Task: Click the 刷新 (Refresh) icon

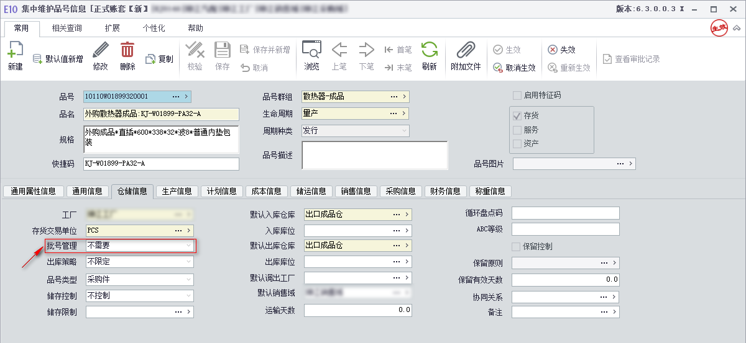Action: [x=429, y=51]
